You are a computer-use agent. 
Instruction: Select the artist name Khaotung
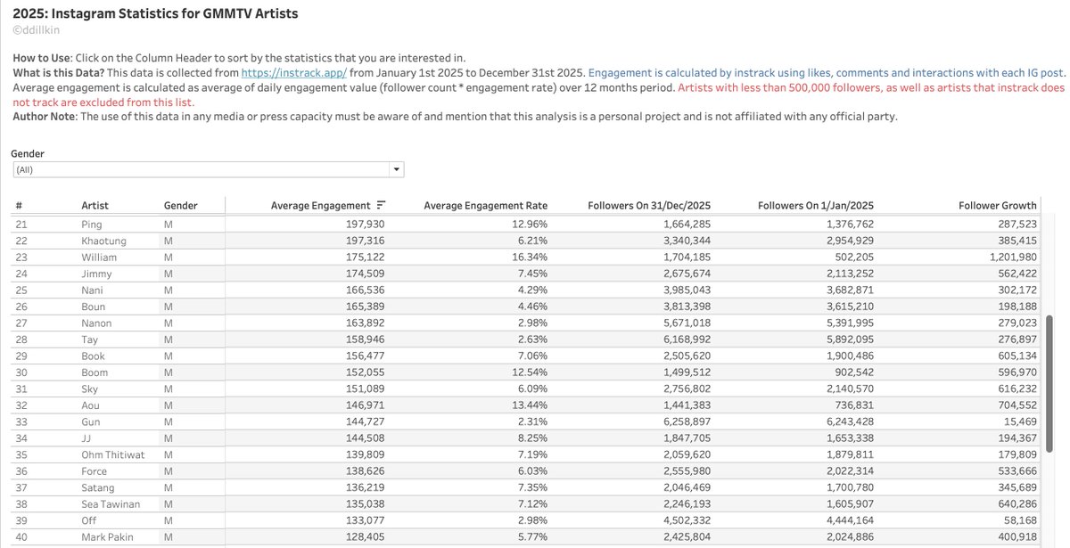click(x=103, y=241)
